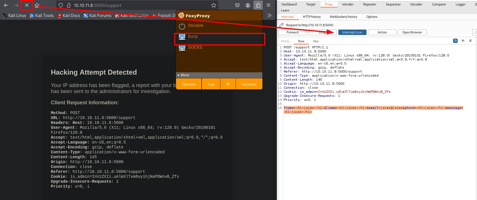
Task: Click the highlighted fname request body
Action: coord(373,110)
